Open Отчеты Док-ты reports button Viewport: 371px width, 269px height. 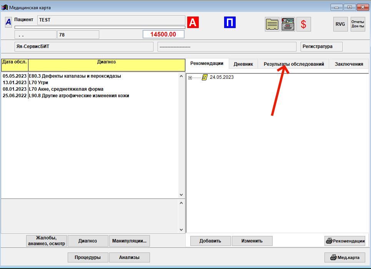[x=358, y=24]
